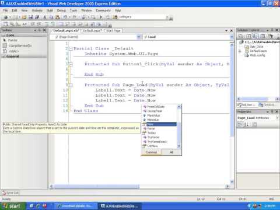Click the Open File folder toolbar icon
The height and width of the screenshot is (210, 280).
point(24,17)
